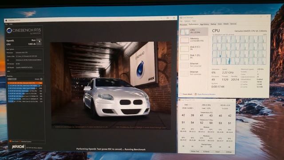This screenshot has height=160, width=284.
Task: Click the CPU Run button in Cinebench
Action: click(x=39, y=44)
